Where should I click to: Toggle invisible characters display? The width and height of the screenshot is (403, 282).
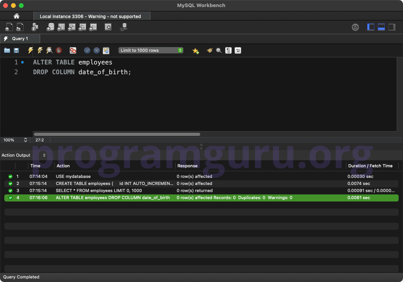[x=229, y=50]
